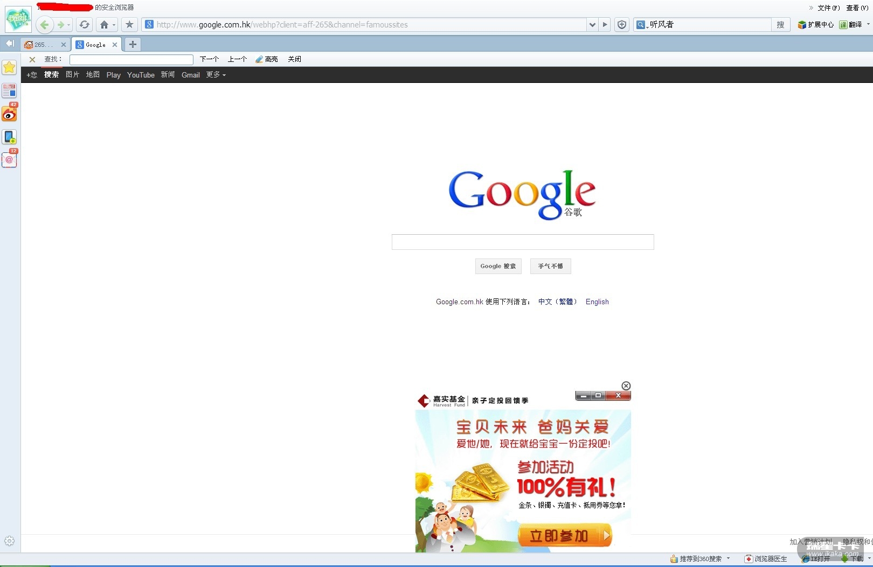Screen dimensions: 873x567
Task: Open Gmail in the Google navigation bar
Action: pyautogui.click(x=191, y=75)
